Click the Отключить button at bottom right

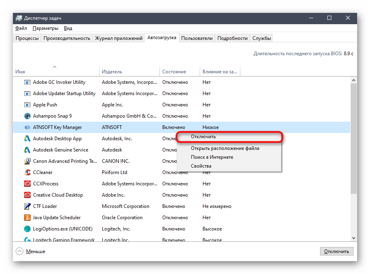(x=337, y=251)
